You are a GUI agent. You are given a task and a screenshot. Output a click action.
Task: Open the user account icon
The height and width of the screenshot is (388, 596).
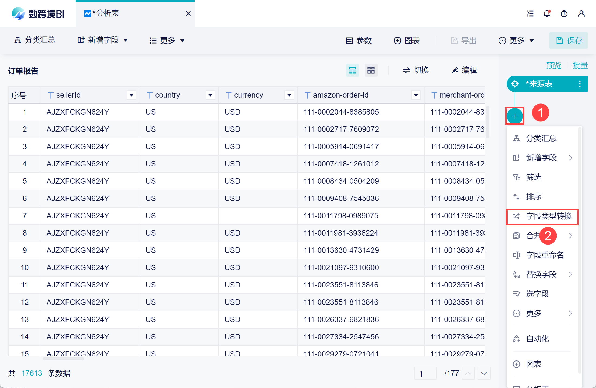(x=581, y=14)
